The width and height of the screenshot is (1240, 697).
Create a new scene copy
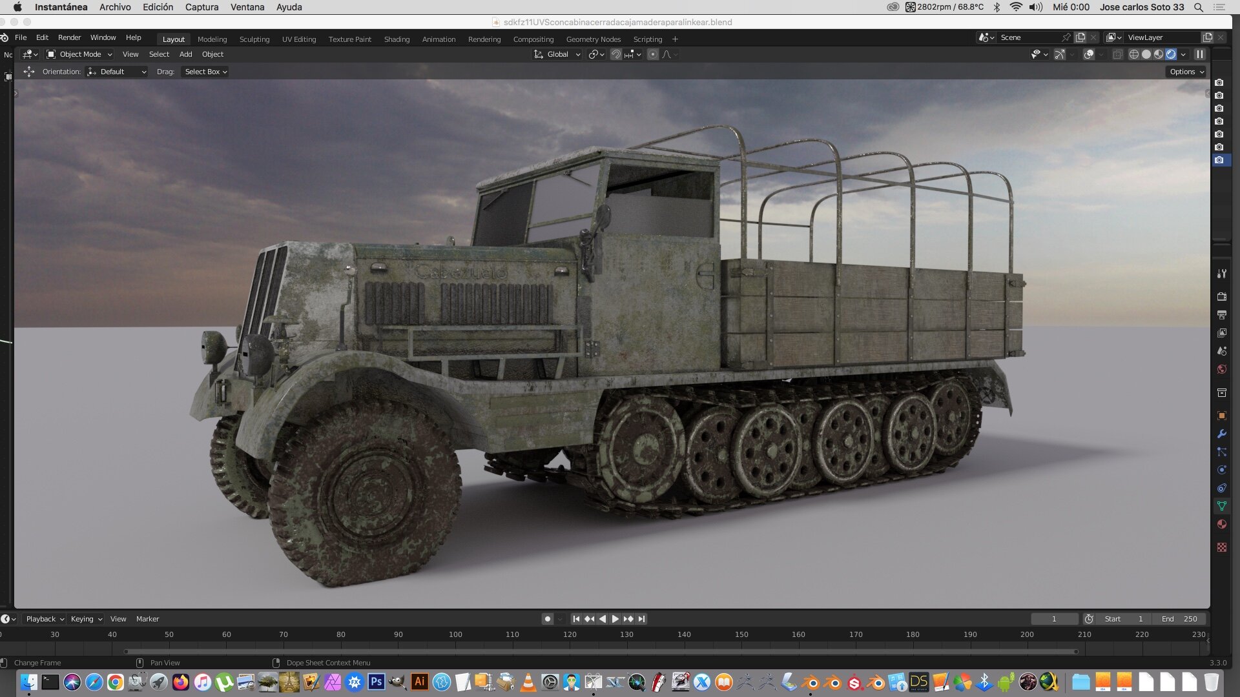tap(1080, 37)
